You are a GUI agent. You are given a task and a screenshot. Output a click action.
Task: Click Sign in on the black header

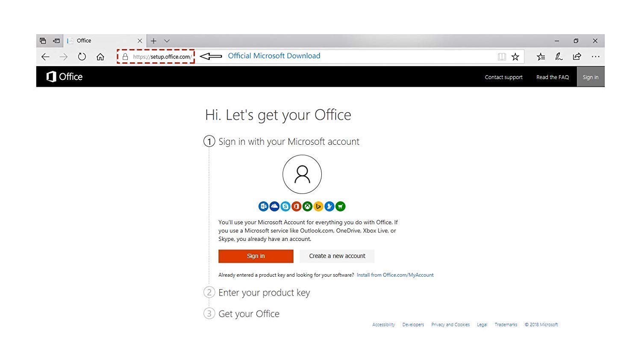[591, 77]
